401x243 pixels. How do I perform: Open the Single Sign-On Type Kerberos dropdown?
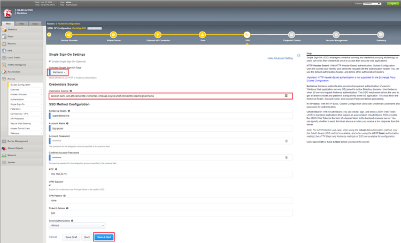(x=59, y=72)
